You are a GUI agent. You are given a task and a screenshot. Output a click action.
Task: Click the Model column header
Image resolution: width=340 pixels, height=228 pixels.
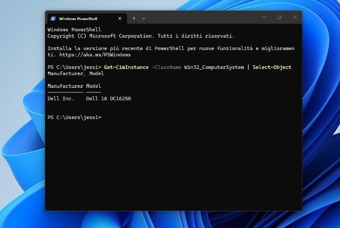click(94, 86)
